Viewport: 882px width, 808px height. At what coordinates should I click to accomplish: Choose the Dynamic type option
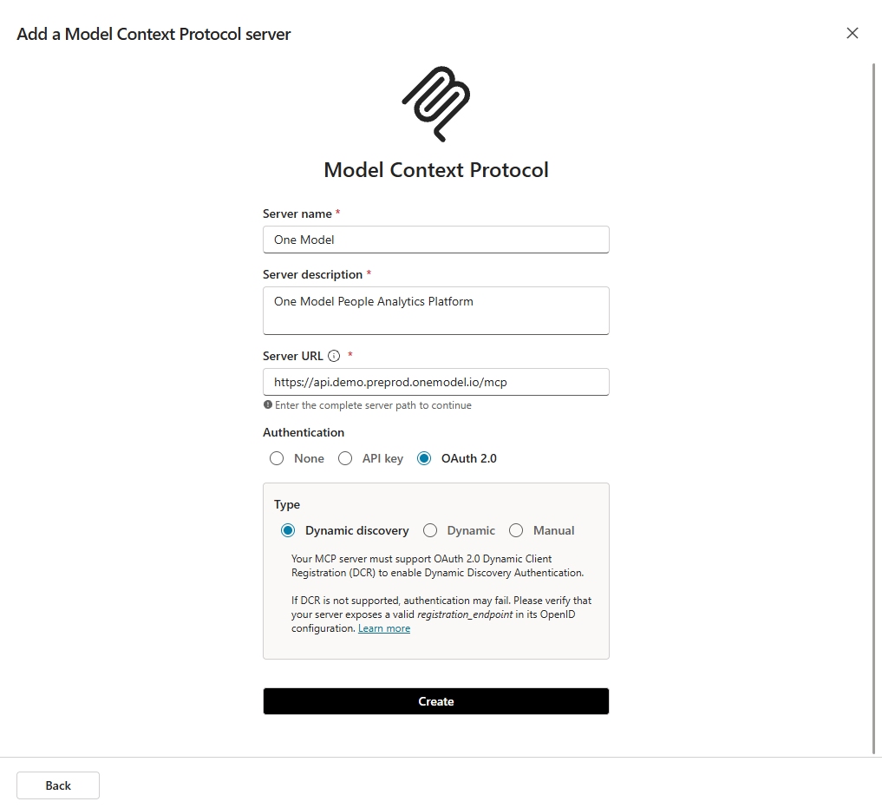[430, 530]
